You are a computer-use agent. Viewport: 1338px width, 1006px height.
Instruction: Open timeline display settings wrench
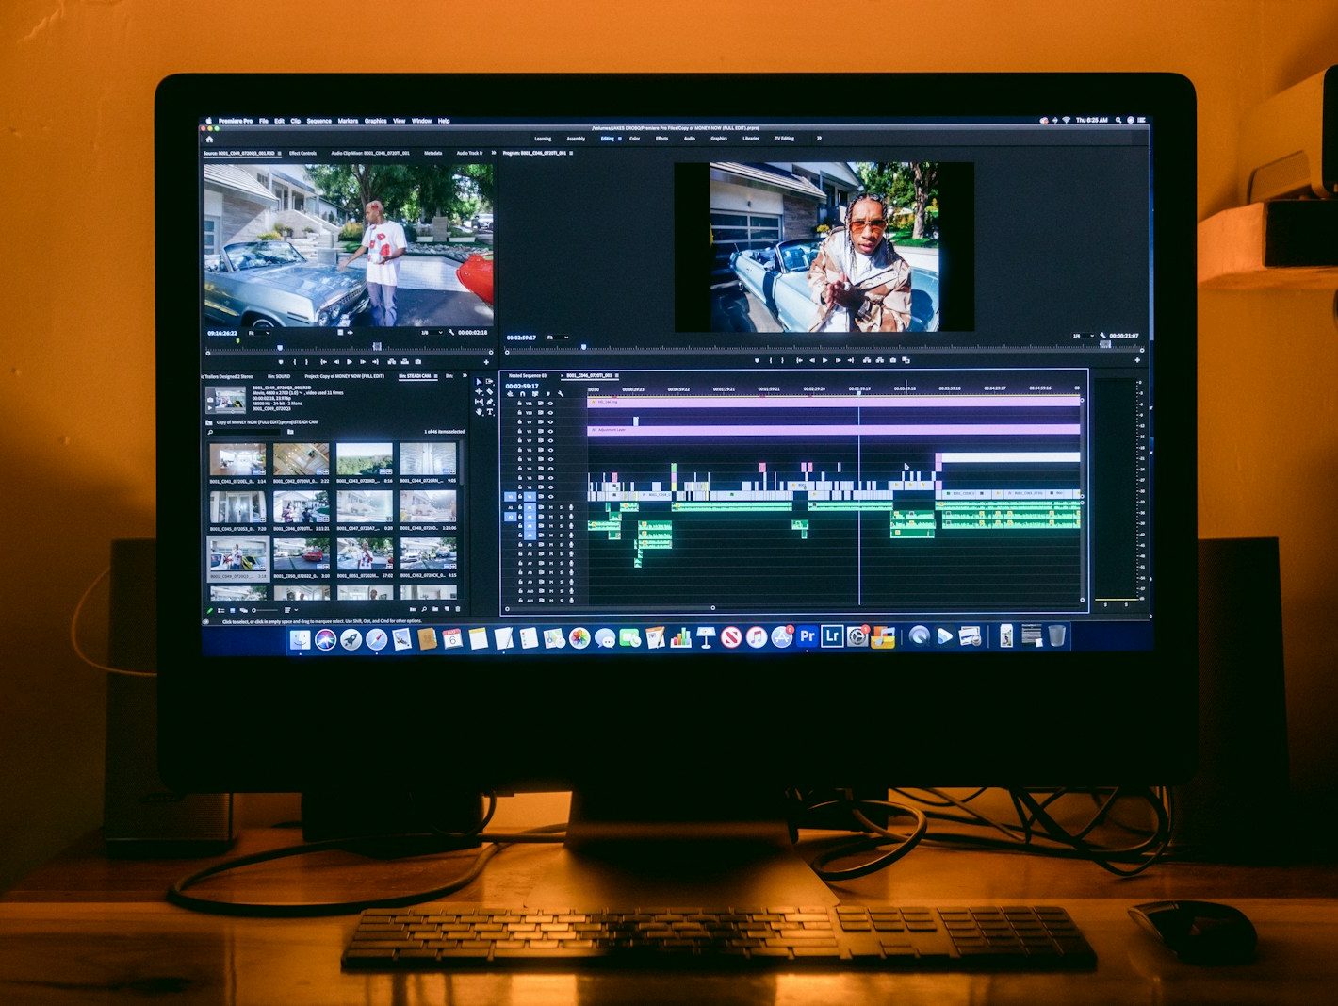click(x=561, y=394)
